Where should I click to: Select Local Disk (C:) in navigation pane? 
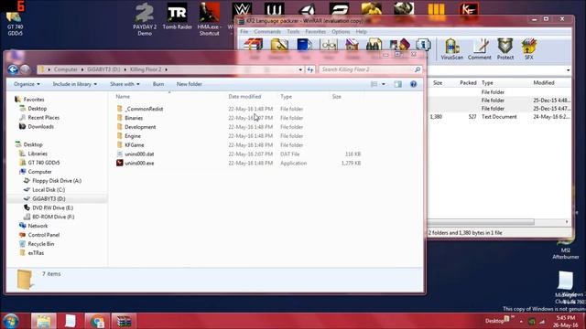pyautogui.click(x=49, y=190)
